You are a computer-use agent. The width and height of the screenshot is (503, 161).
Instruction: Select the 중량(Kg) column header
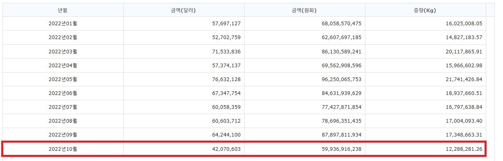coord(425,10)
